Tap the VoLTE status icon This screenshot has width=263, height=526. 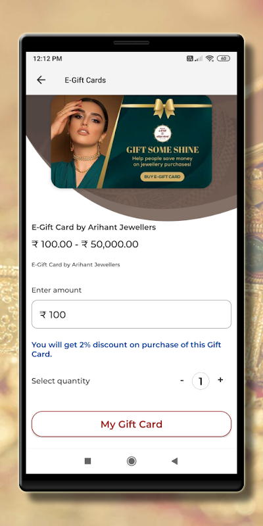[190, 59]
